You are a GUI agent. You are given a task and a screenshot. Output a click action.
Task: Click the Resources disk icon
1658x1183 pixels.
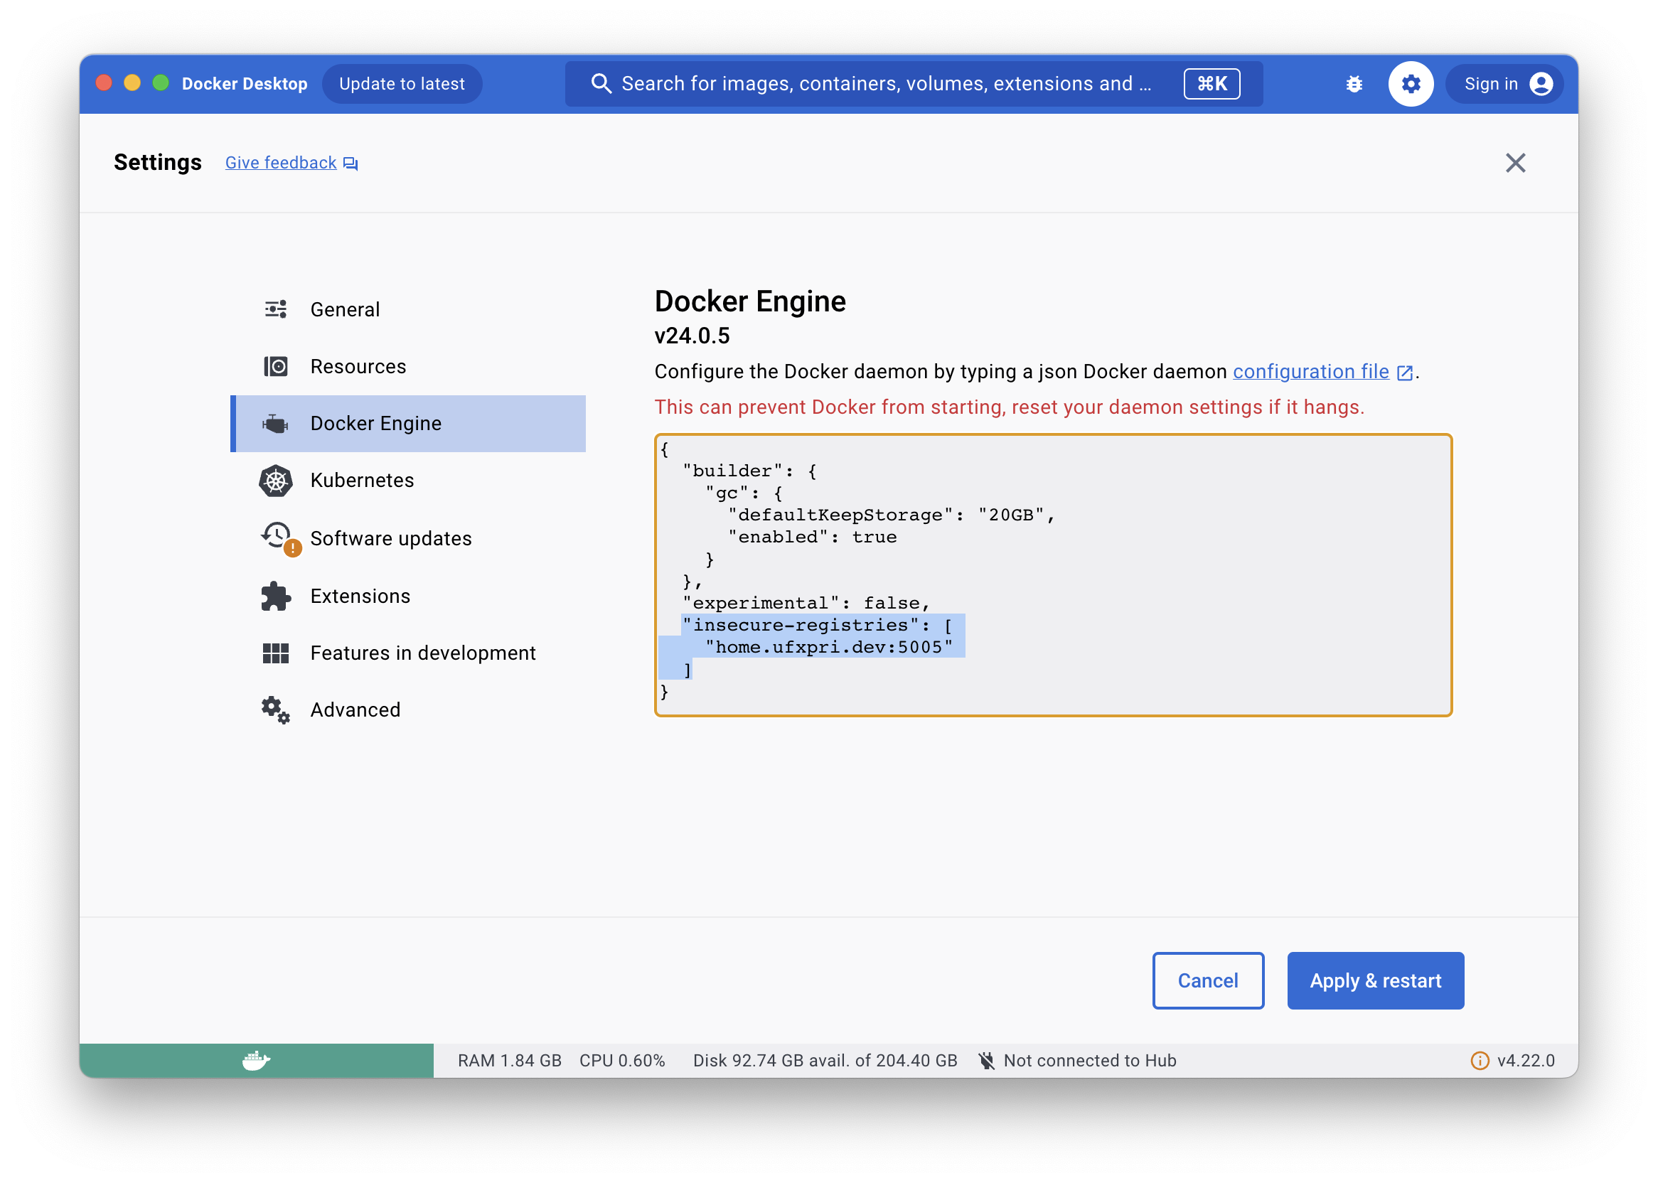(x=275, y=366)
